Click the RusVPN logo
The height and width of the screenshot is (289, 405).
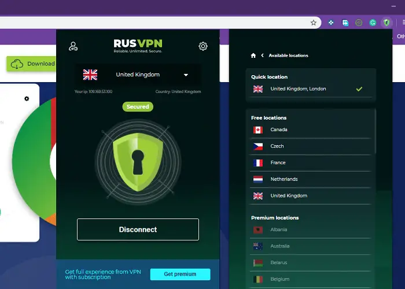point(138,46)
